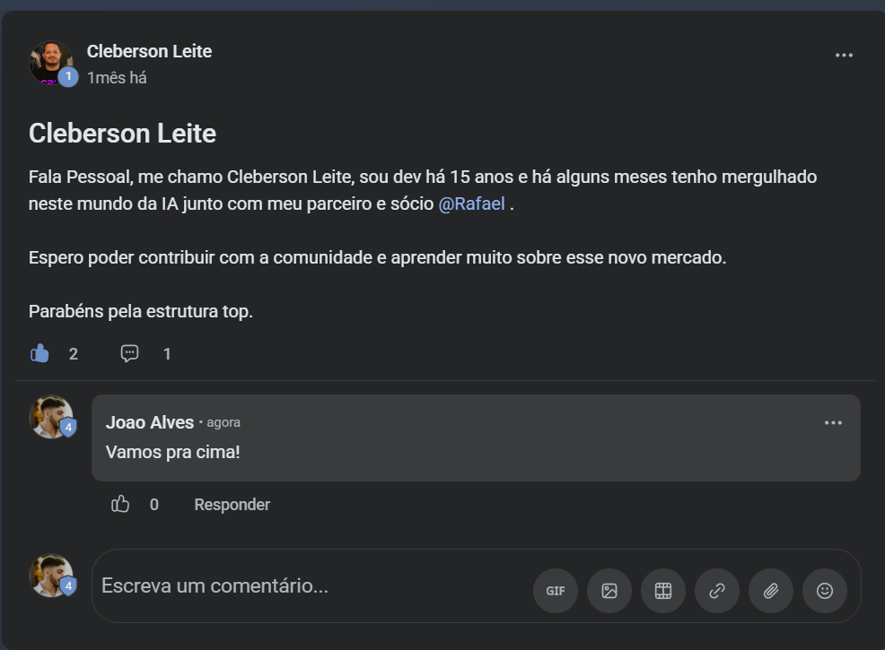Click the author name Cleberson Leite
Screen dimensions: 885x650
click(149, 51)
